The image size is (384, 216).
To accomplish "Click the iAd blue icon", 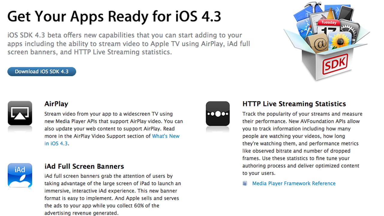I will click(20, 175).
